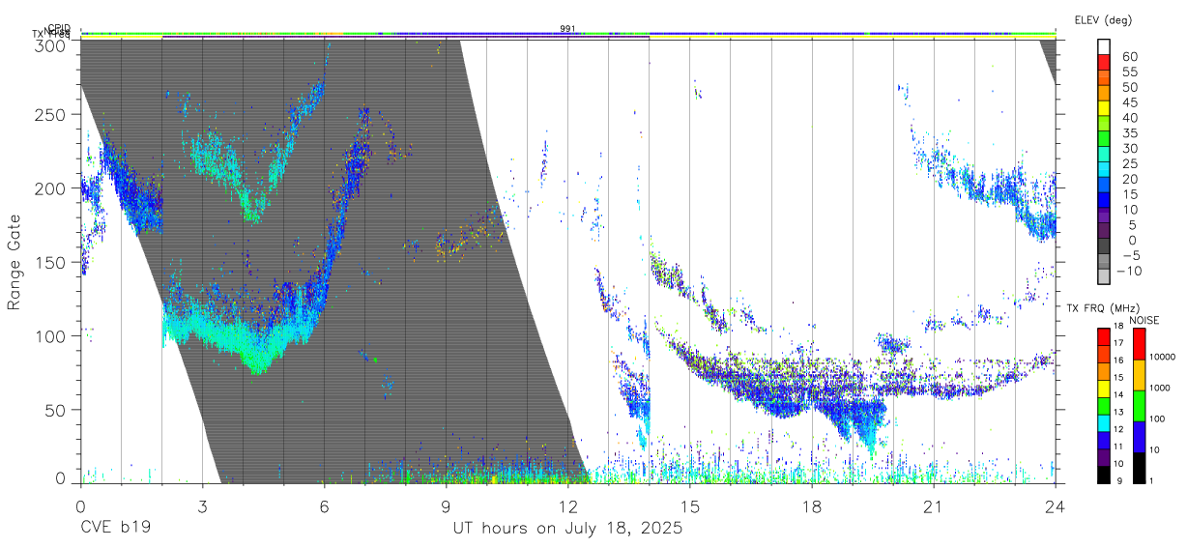This screenshot has width=1187, height=548.
Task: Click the cyan-green echo band near hour 4
Action: [x=242, y=333]
